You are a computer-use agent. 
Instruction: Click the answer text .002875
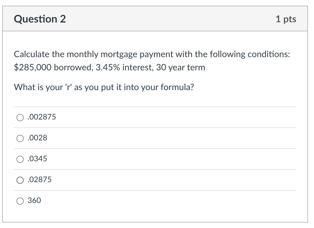pos(42,117)
